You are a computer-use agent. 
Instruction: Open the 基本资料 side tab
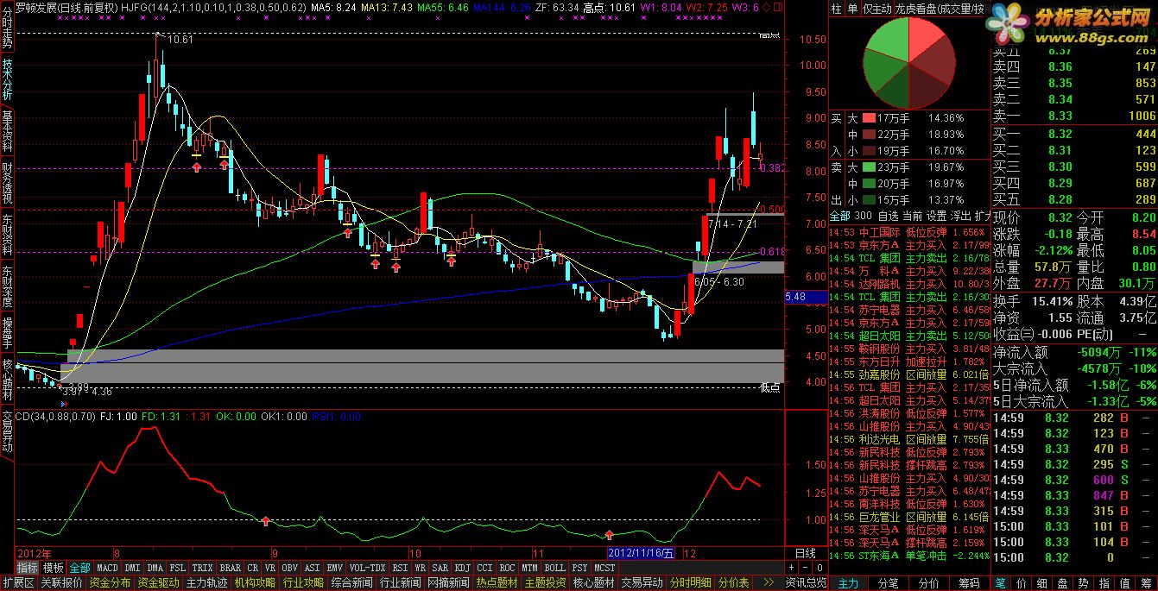(x=7, y=129)
